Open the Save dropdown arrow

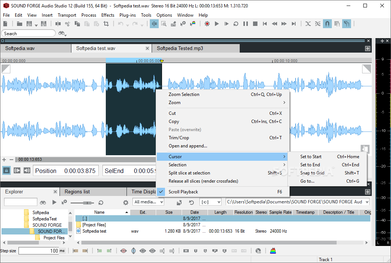tap(36, 25)
